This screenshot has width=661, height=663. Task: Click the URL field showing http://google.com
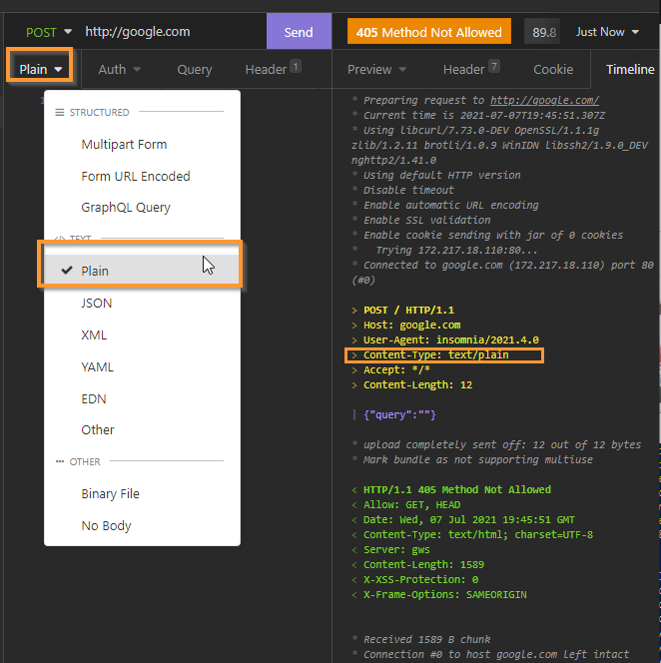[x=138, y=32]
